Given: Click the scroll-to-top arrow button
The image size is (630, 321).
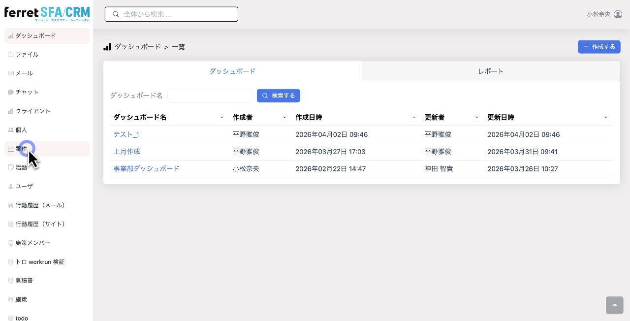Looking at the screenshot, I should pyautogui.click(x=614, y=305).
